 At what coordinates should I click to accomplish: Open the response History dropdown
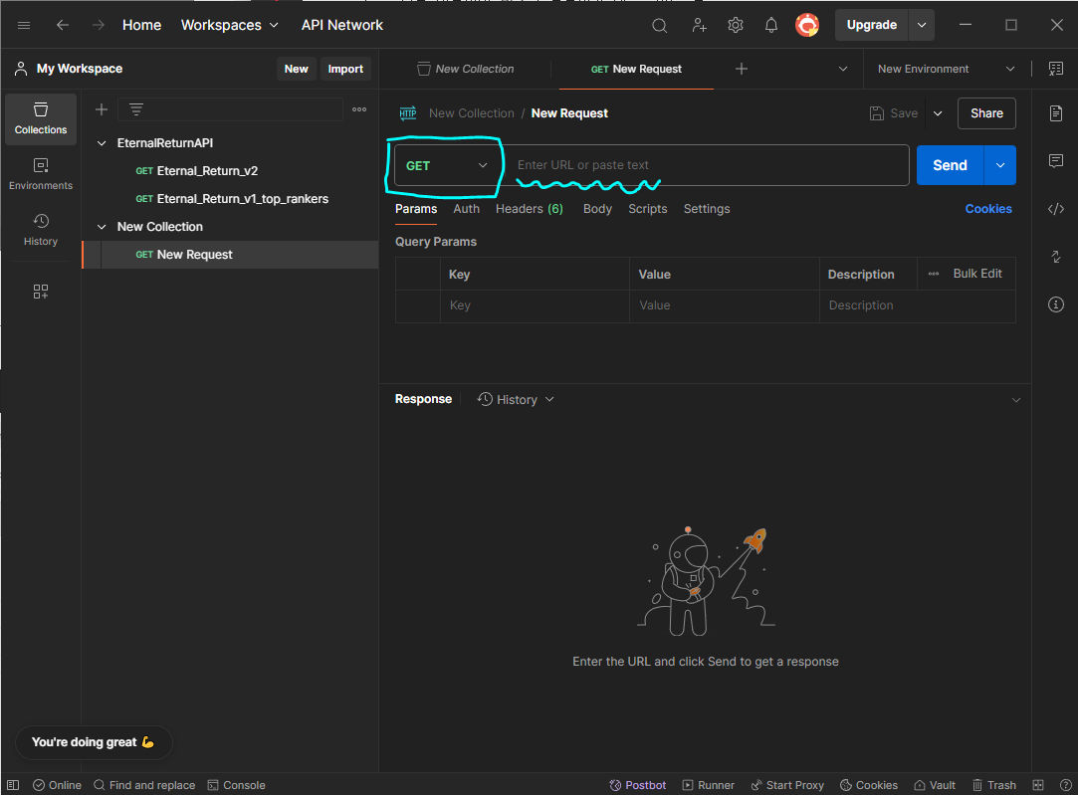[x=516, y=399]
